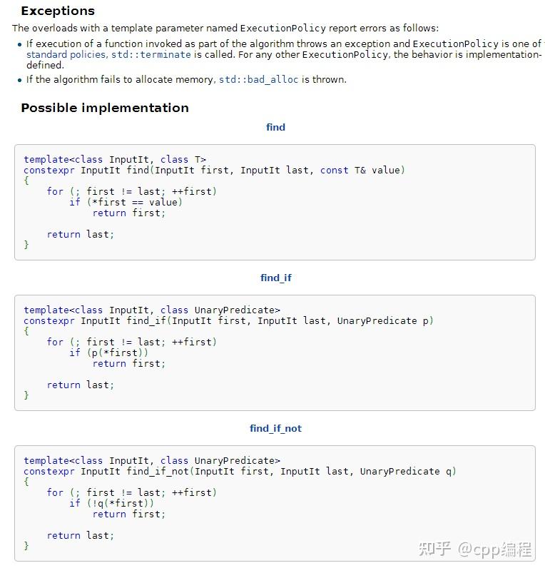545x573 pixels.
Task: Open the find_if_not heading link
Action: [276, 428]
